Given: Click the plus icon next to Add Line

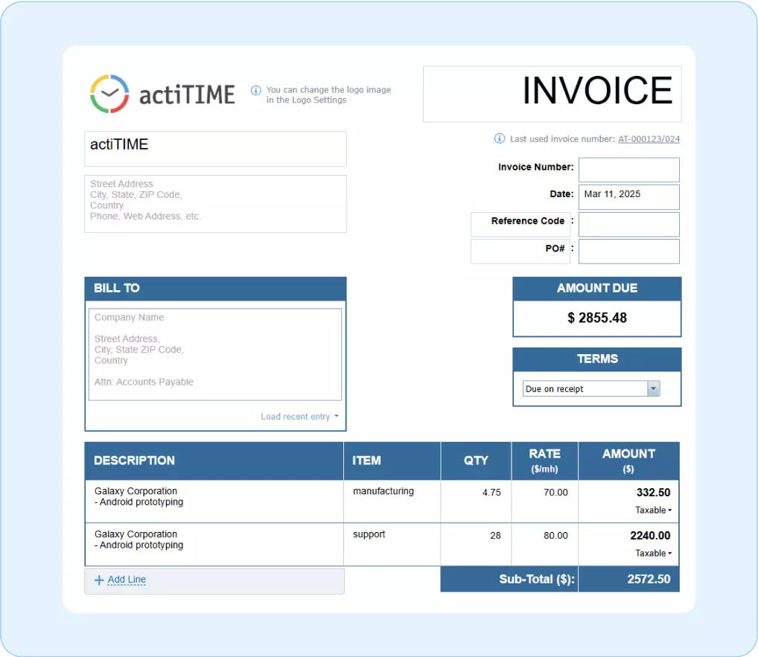Looking at the screenshot, I should click(x=100, y=580).
